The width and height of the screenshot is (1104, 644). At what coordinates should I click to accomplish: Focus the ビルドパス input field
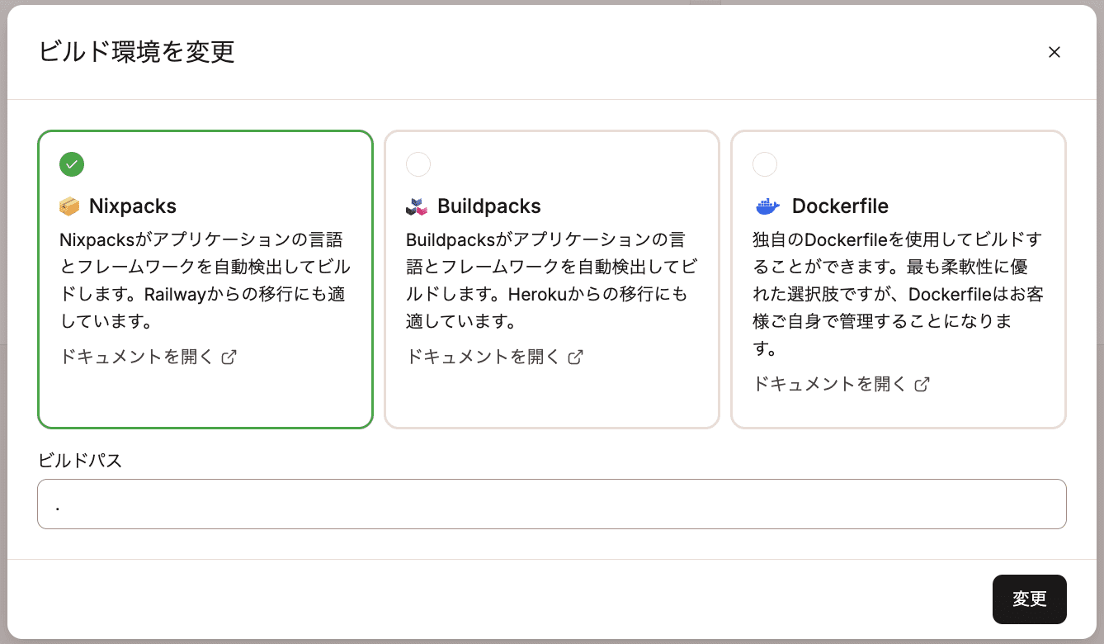[551, 504]
